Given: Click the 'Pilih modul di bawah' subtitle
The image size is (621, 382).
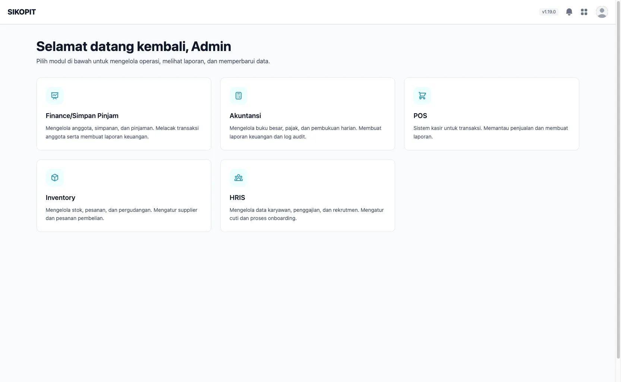Looking at the screenshot, I should tap(153, 61).
